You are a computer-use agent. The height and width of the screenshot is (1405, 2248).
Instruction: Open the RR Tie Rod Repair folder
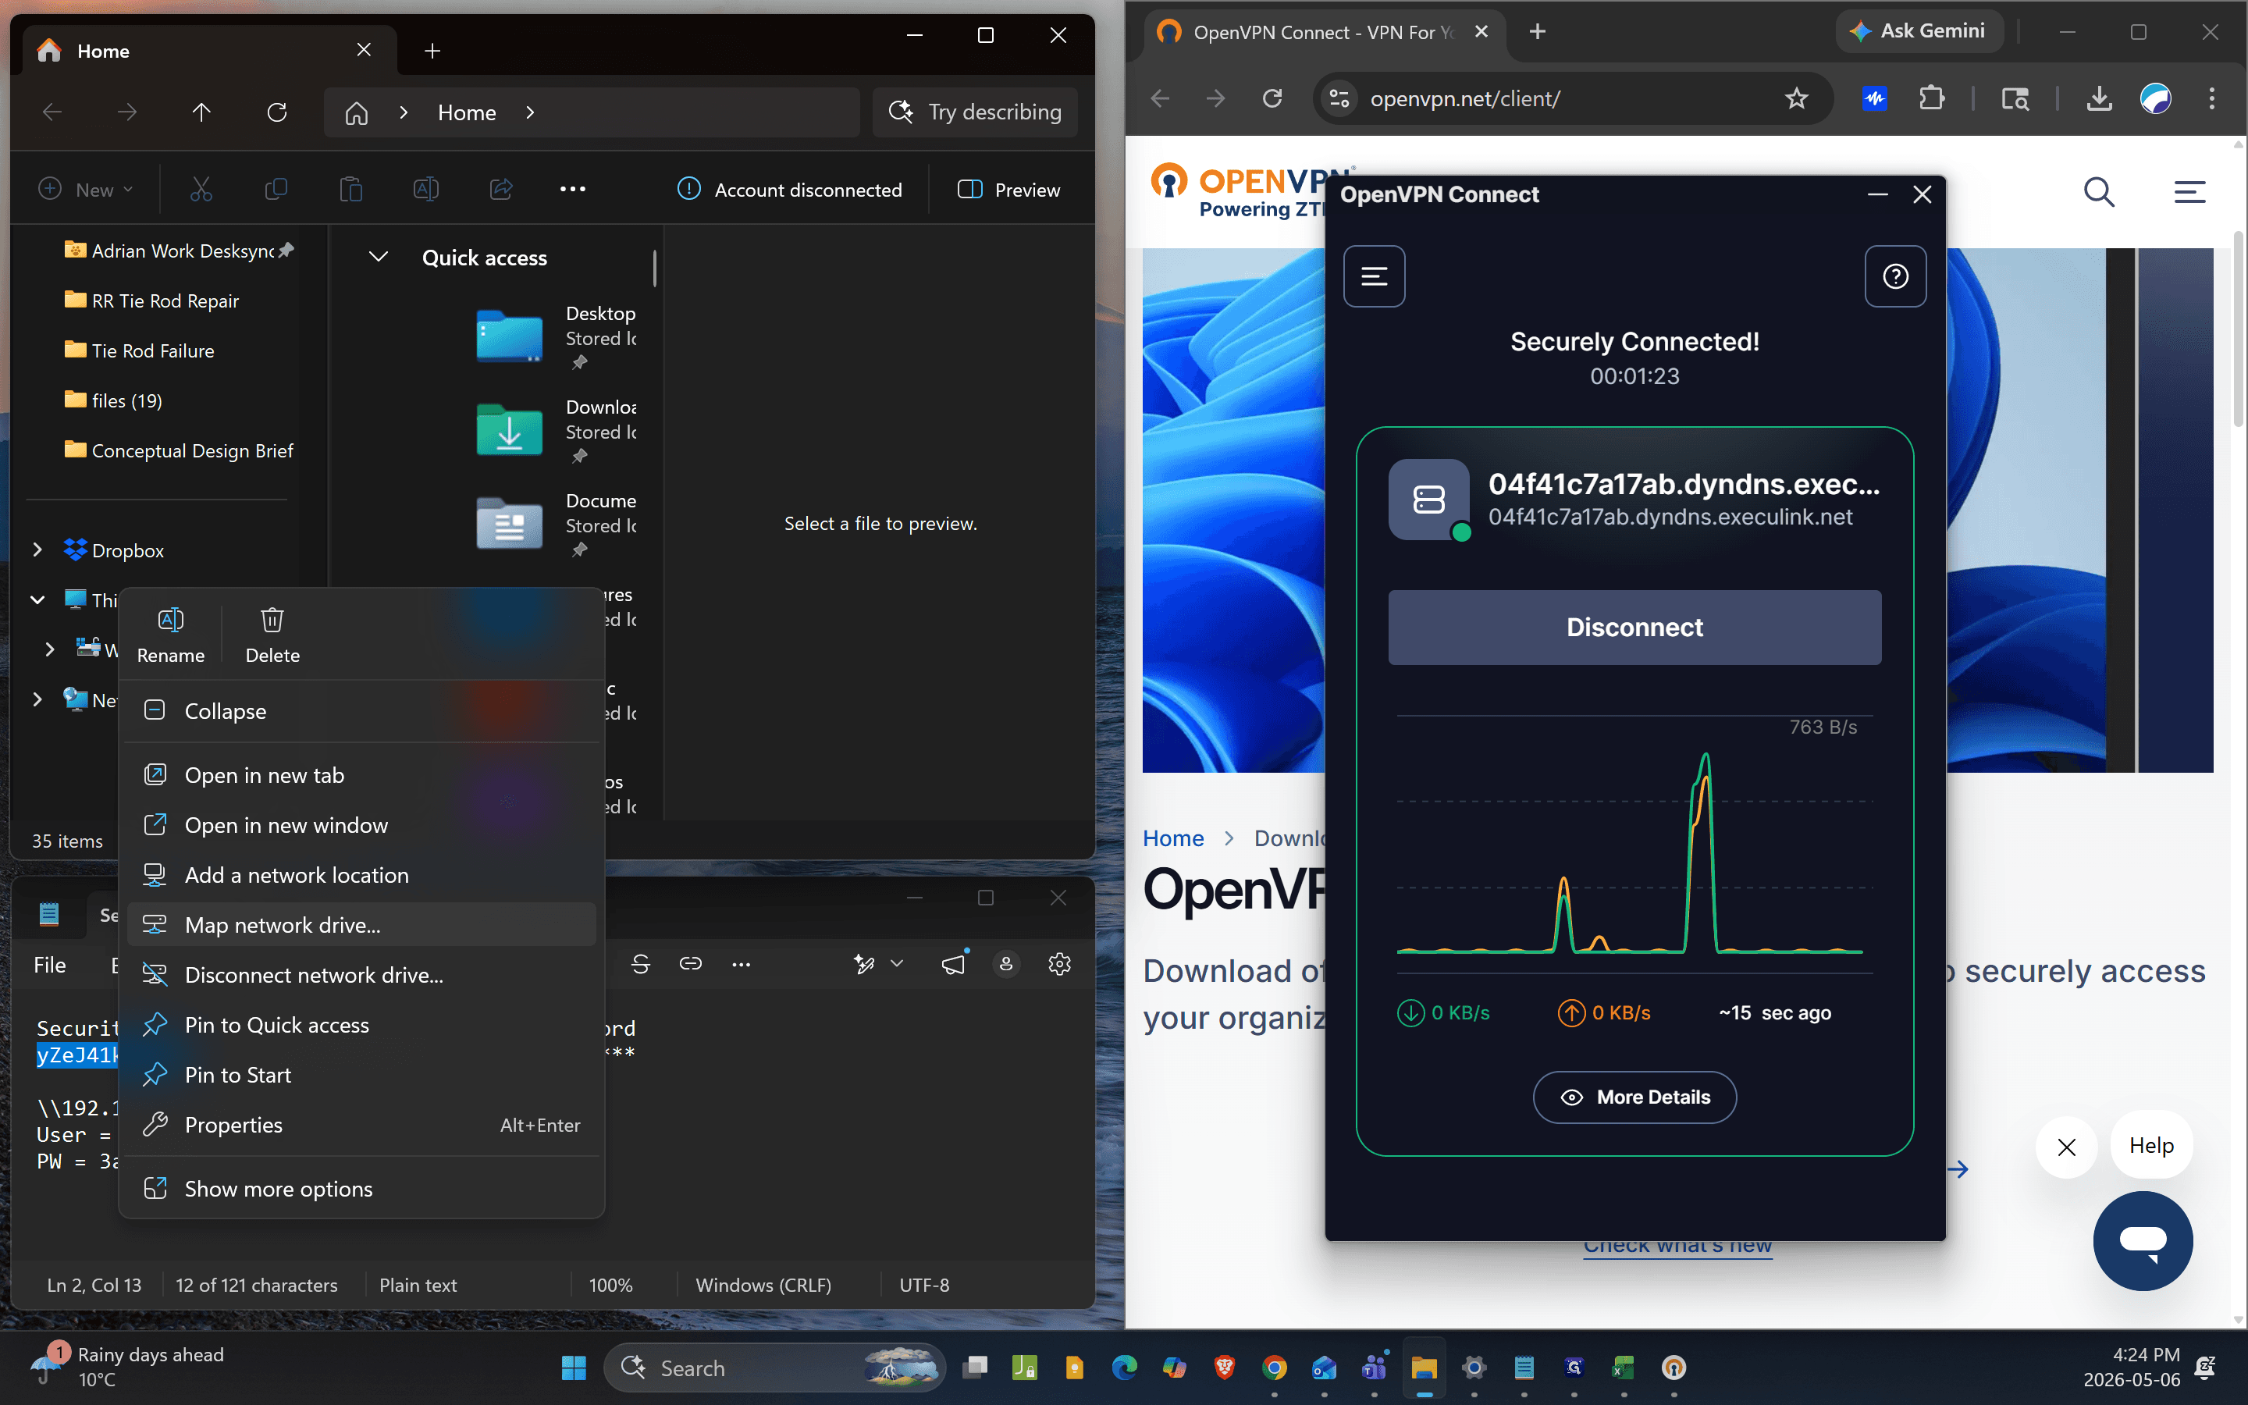tap(165, 301)
